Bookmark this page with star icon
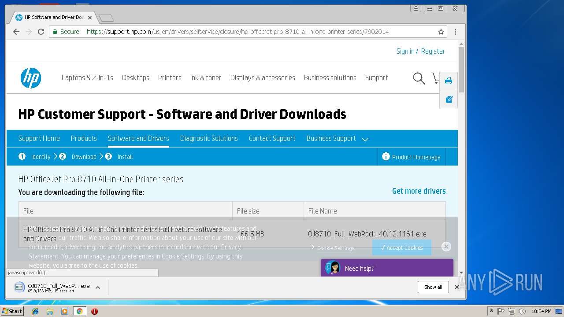 [x=441, y=32]
